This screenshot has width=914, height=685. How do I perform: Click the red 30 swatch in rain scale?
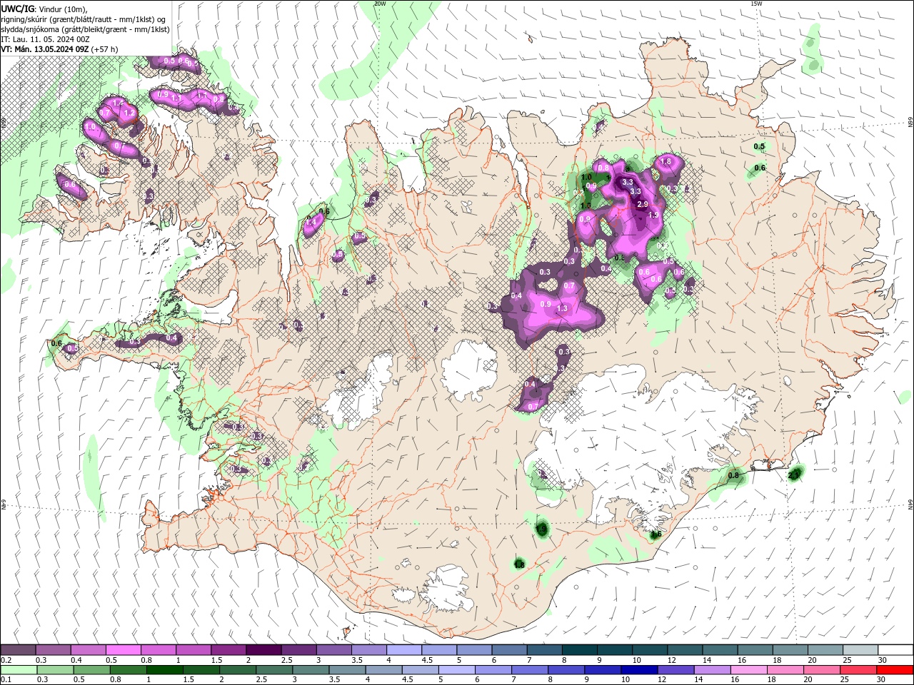(x=895, y=670)
